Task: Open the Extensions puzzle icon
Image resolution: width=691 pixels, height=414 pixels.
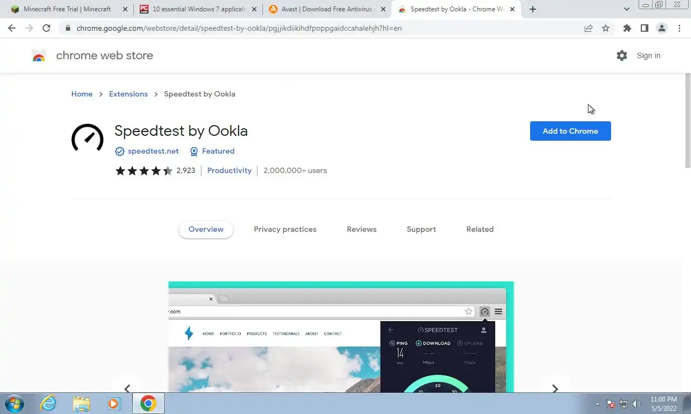Action: pyautogui.click(x=627, y=28)
